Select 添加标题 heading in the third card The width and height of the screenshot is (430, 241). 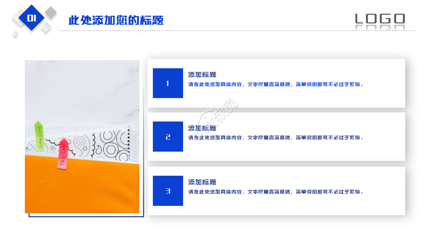(x=202, y=182)
